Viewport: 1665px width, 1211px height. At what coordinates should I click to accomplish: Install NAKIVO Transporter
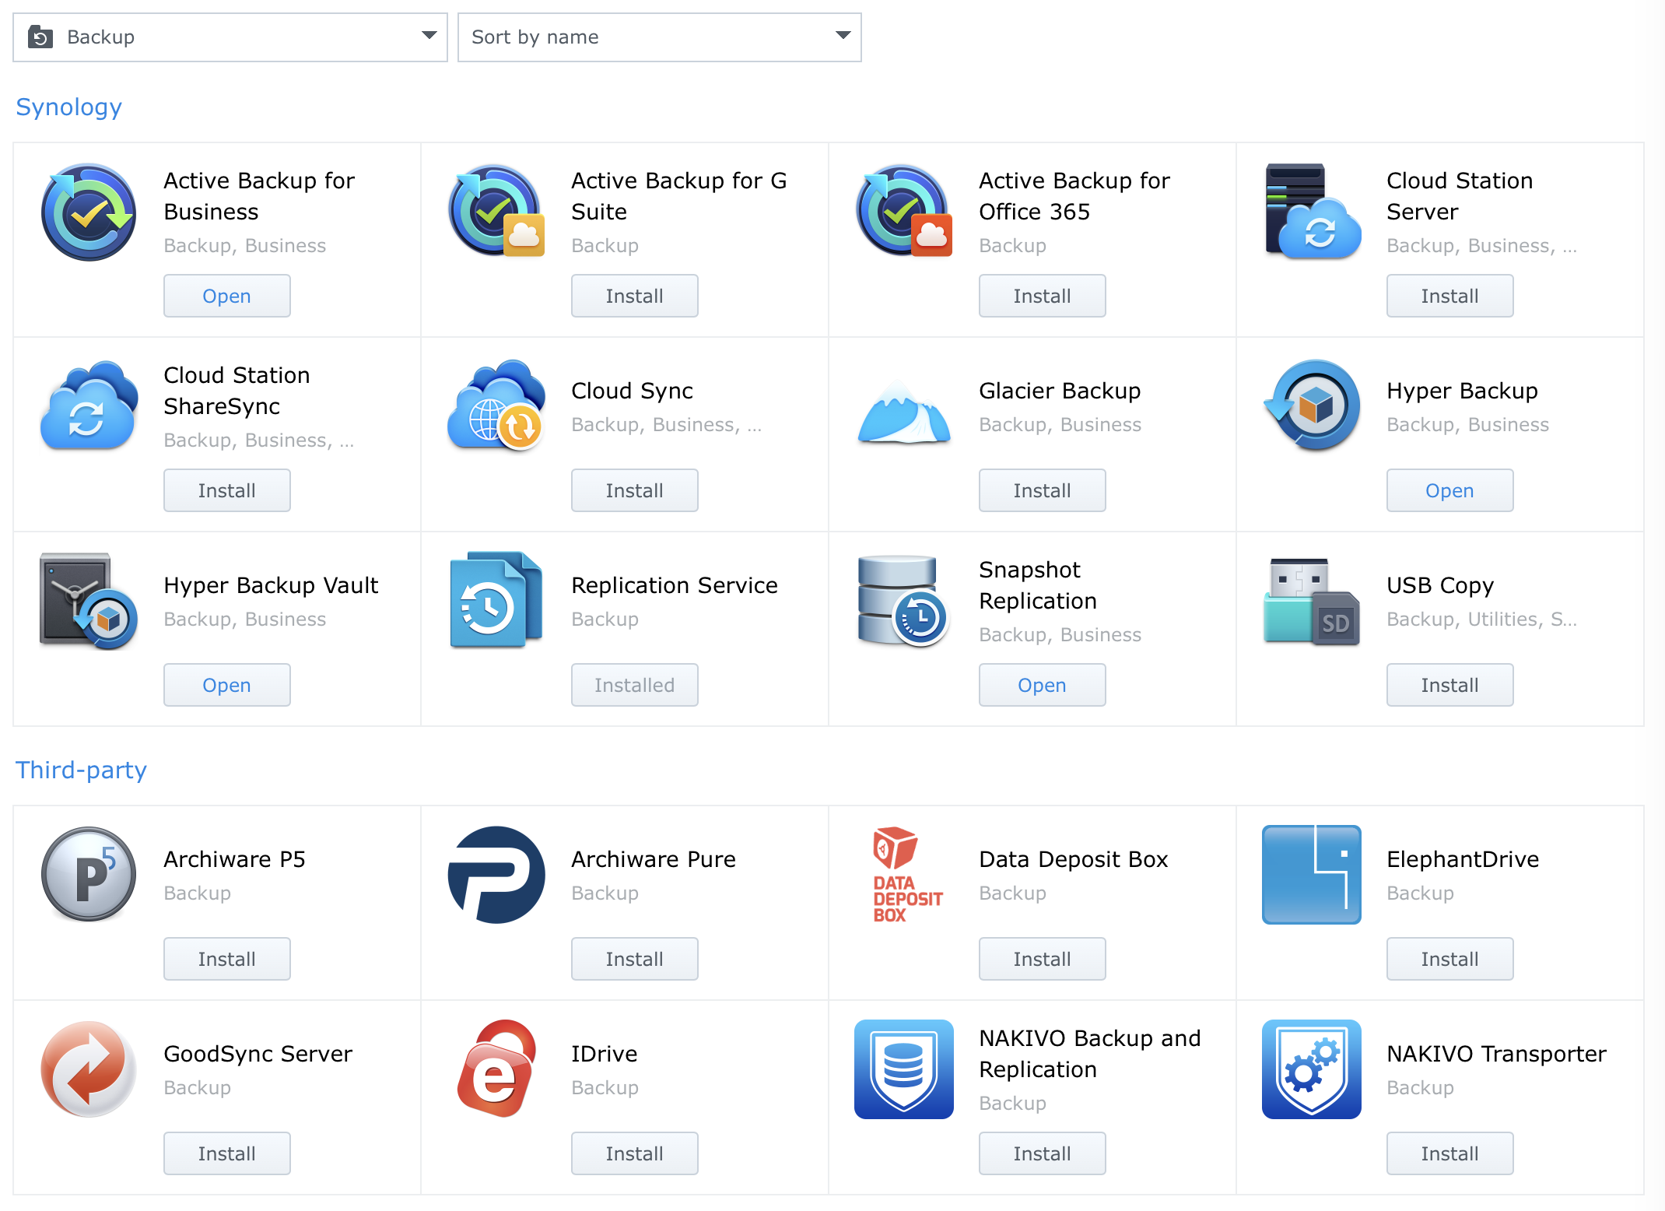(x=1450, y=1153)
